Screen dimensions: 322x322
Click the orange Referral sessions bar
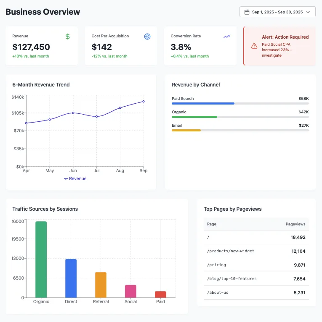[101, 285]
